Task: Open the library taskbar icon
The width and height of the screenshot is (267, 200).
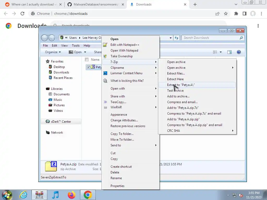Action: coord(39,195)
